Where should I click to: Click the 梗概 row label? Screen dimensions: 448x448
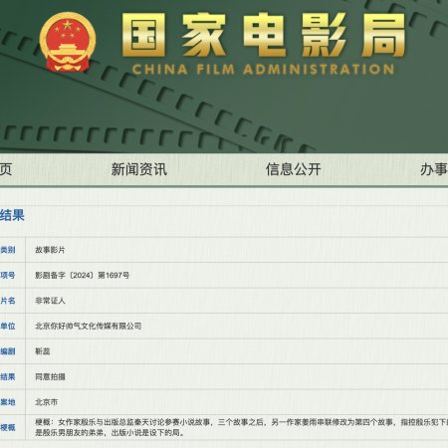8,427
